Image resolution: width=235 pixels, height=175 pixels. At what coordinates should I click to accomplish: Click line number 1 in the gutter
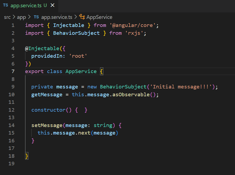click(x=13, y=25)
